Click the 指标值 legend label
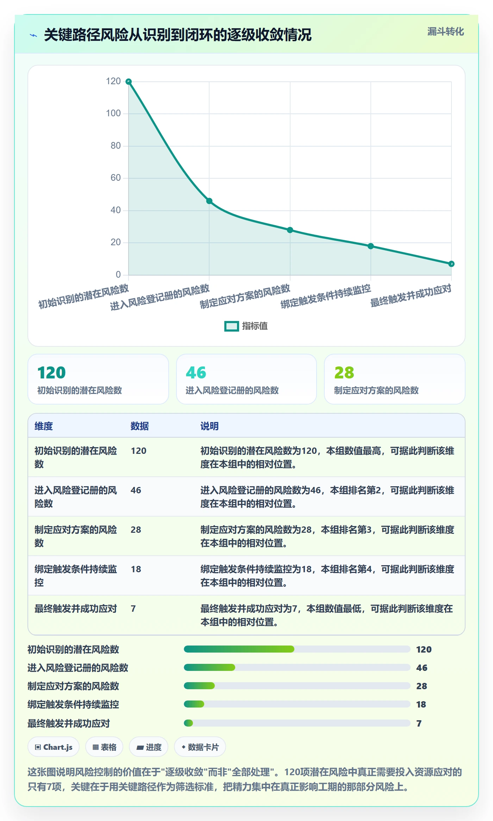Viewport: 493px width, 821px height. (255, 326)
